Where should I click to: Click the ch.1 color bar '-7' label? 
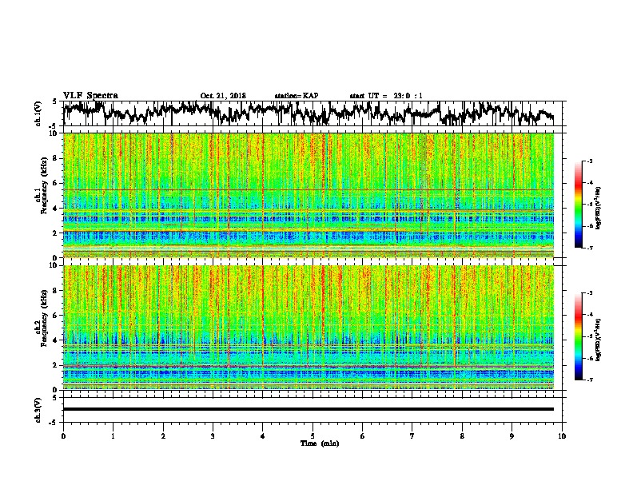coord(589,248)
